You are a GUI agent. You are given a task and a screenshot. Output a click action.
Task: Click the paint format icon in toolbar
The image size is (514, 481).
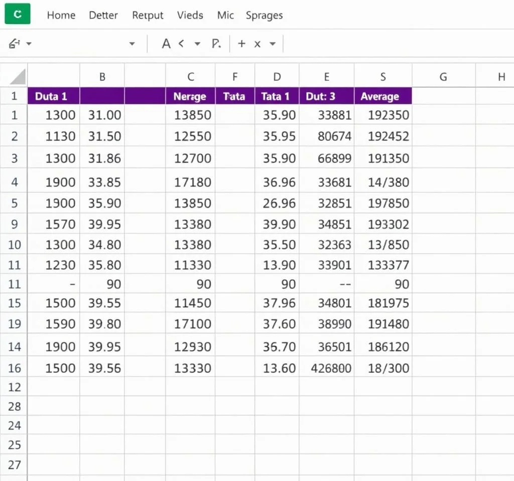click(14, 44)
